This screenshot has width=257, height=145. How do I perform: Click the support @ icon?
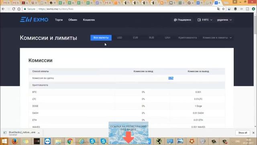175,20
